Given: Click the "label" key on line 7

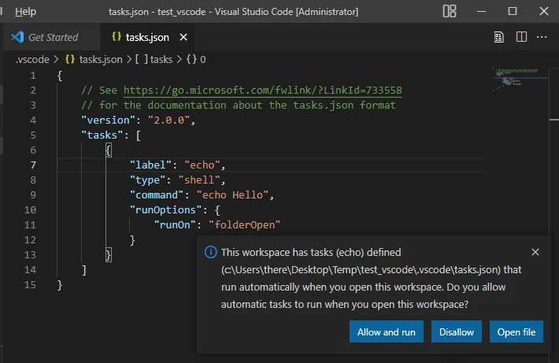Looking at the screenshot, I should [x=151, y=165].
